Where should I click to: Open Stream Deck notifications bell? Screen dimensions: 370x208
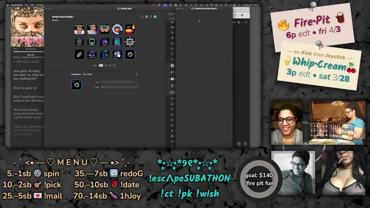(x=142, y=17)
